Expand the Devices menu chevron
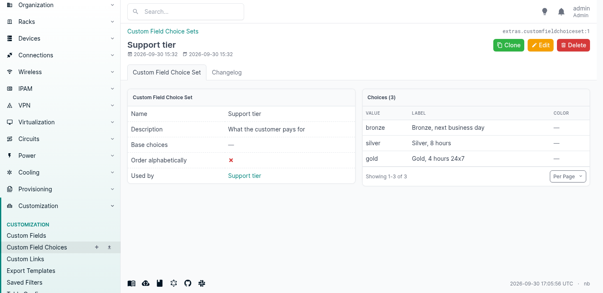603x293 pixels. pos(112,39)
